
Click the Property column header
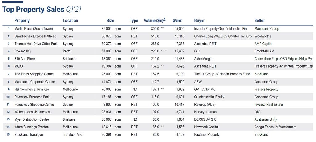click(22, 21)
